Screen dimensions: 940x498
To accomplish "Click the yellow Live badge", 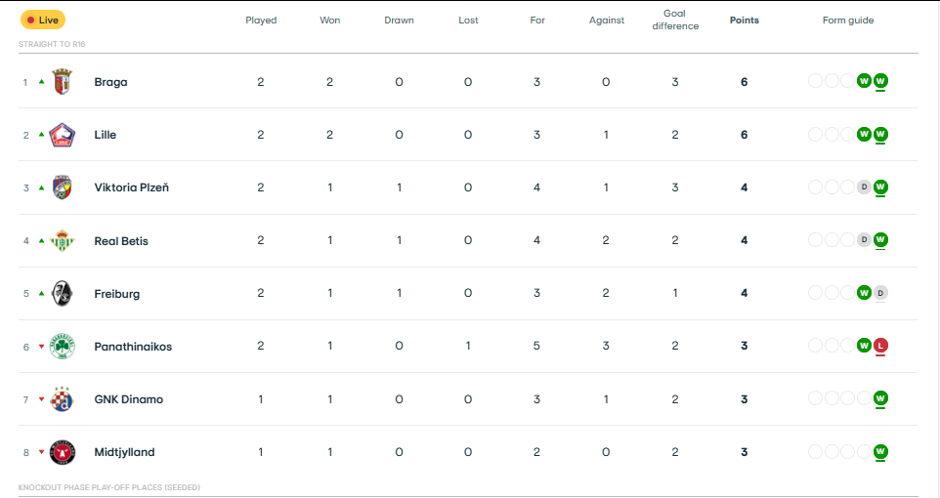I will [x=42, y=20].
